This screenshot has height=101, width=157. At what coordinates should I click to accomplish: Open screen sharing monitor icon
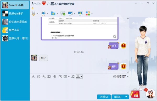click(80, 13)
